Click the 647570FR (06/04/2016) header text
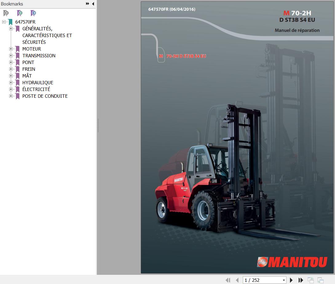This screenshot has width=335, height=284. tap(172, 9)
